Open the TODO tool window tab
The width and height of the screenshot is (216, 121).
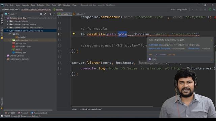[x=10, y=113]
